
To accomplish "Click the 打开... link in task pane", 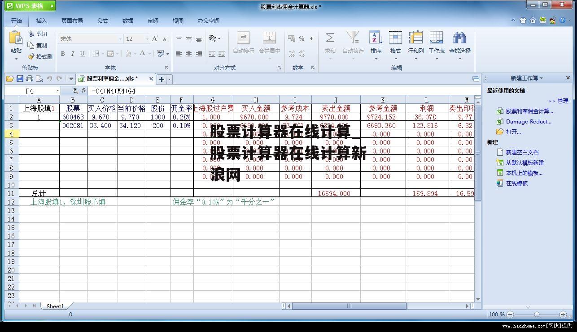I will [513, 132].
